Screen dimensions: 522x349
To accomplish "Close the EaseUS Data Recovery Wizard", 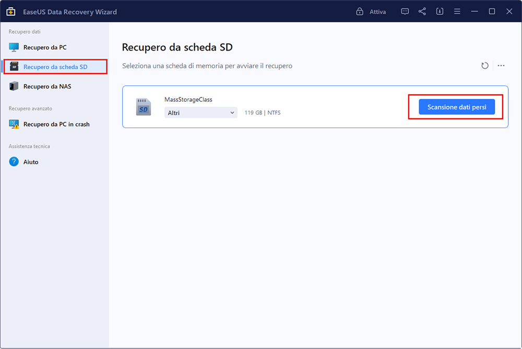I will click(x=509, y=11).
